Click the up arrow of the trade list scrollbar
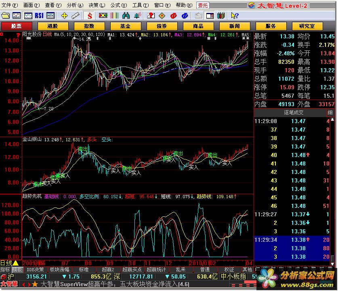The image size is (338, 291). 332,119
